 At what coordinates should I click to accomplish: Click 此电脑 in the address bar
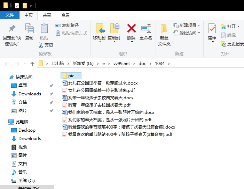point(58,64)
